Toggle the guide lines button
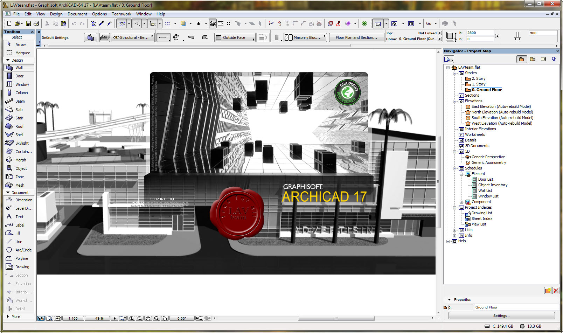The width and height of the screenshot is (563, 333). click(121, 23)
